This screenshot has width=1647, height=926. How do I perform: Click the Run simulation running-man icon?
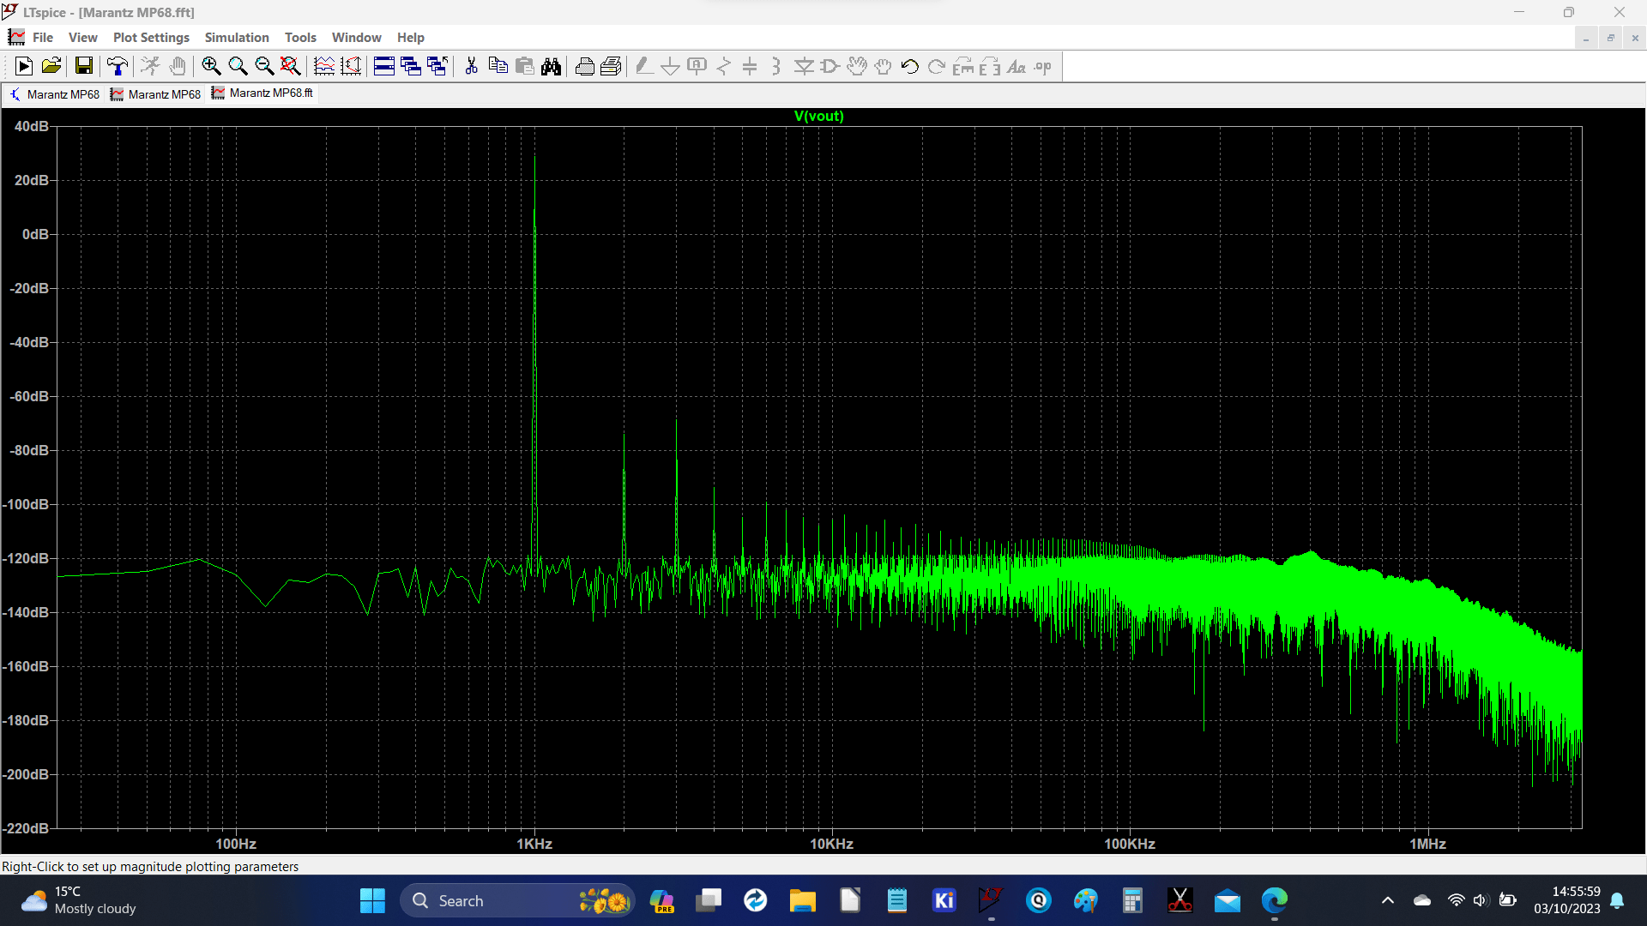pyautogui.click(x=150, y=66)
